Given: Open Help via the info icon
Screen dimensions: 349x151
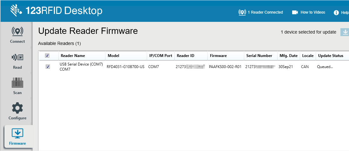Looking at the screenshot, I should 336,13.
